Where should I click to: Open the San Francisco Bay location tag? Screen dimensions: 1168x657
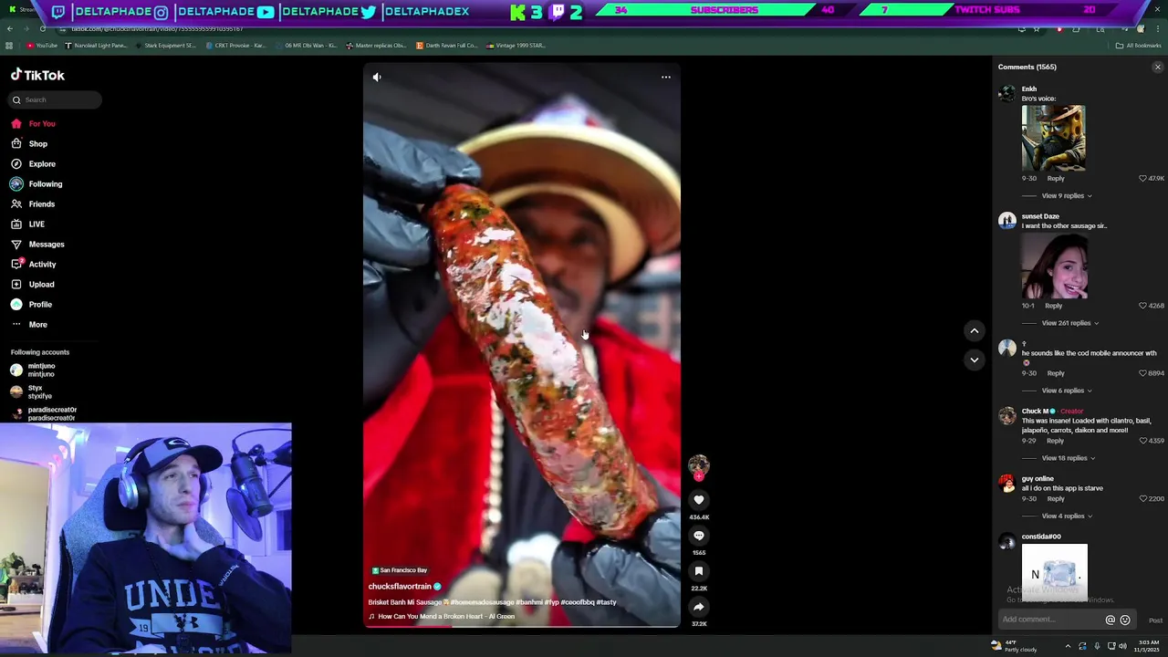[400, 570]
